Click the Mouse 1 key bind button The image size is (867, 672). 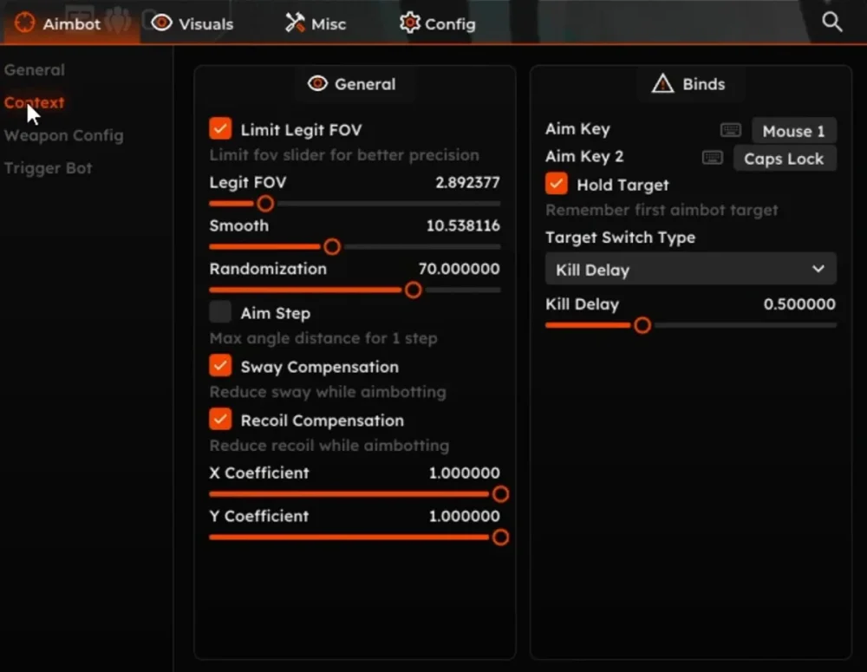tap(793, 131)
